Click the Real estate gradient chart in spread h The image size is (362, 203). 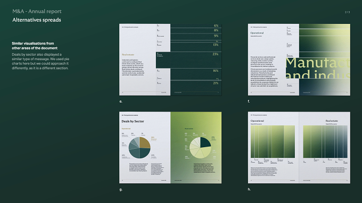point(325,142)
